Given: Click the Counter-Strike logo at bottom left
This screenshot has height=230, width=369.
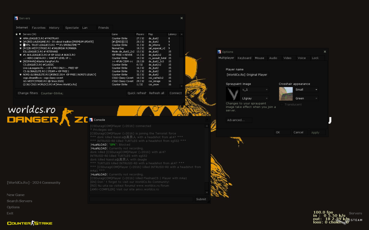Looking at the screenshot, I should click(x=30, y=223).
